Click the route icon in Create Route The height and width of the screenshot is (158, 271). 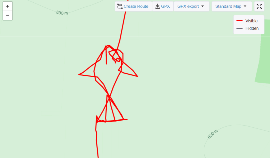pos(120,6)
